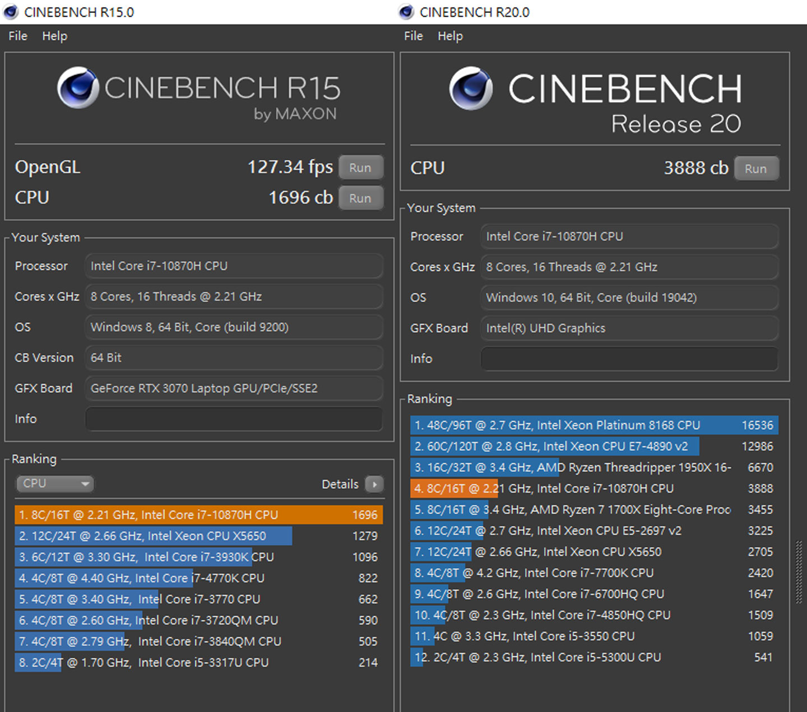Select 'Windows 8, 64 Bit, Core (build 9200)'
The height and width of the screenshot is (712, 807).
click(x=234, y=327)
